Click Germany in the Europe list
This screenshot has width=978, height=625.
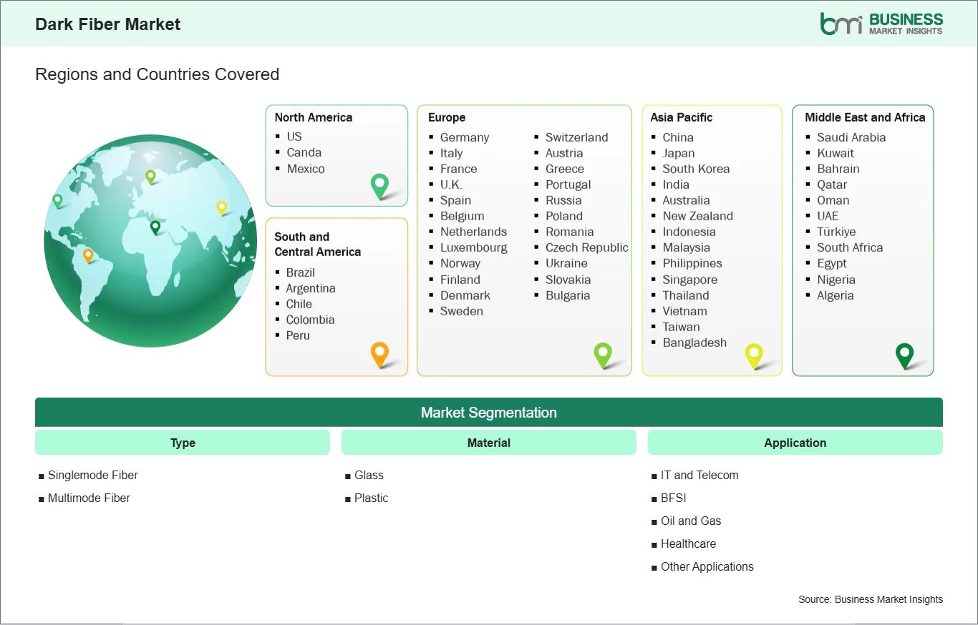[464, 137]
